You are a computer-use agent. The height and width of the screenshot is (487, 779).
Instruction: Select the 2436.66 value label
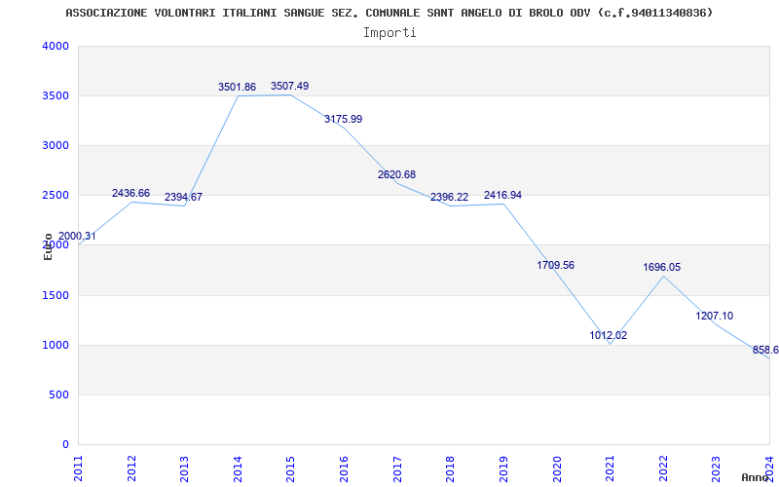(130, 193)
